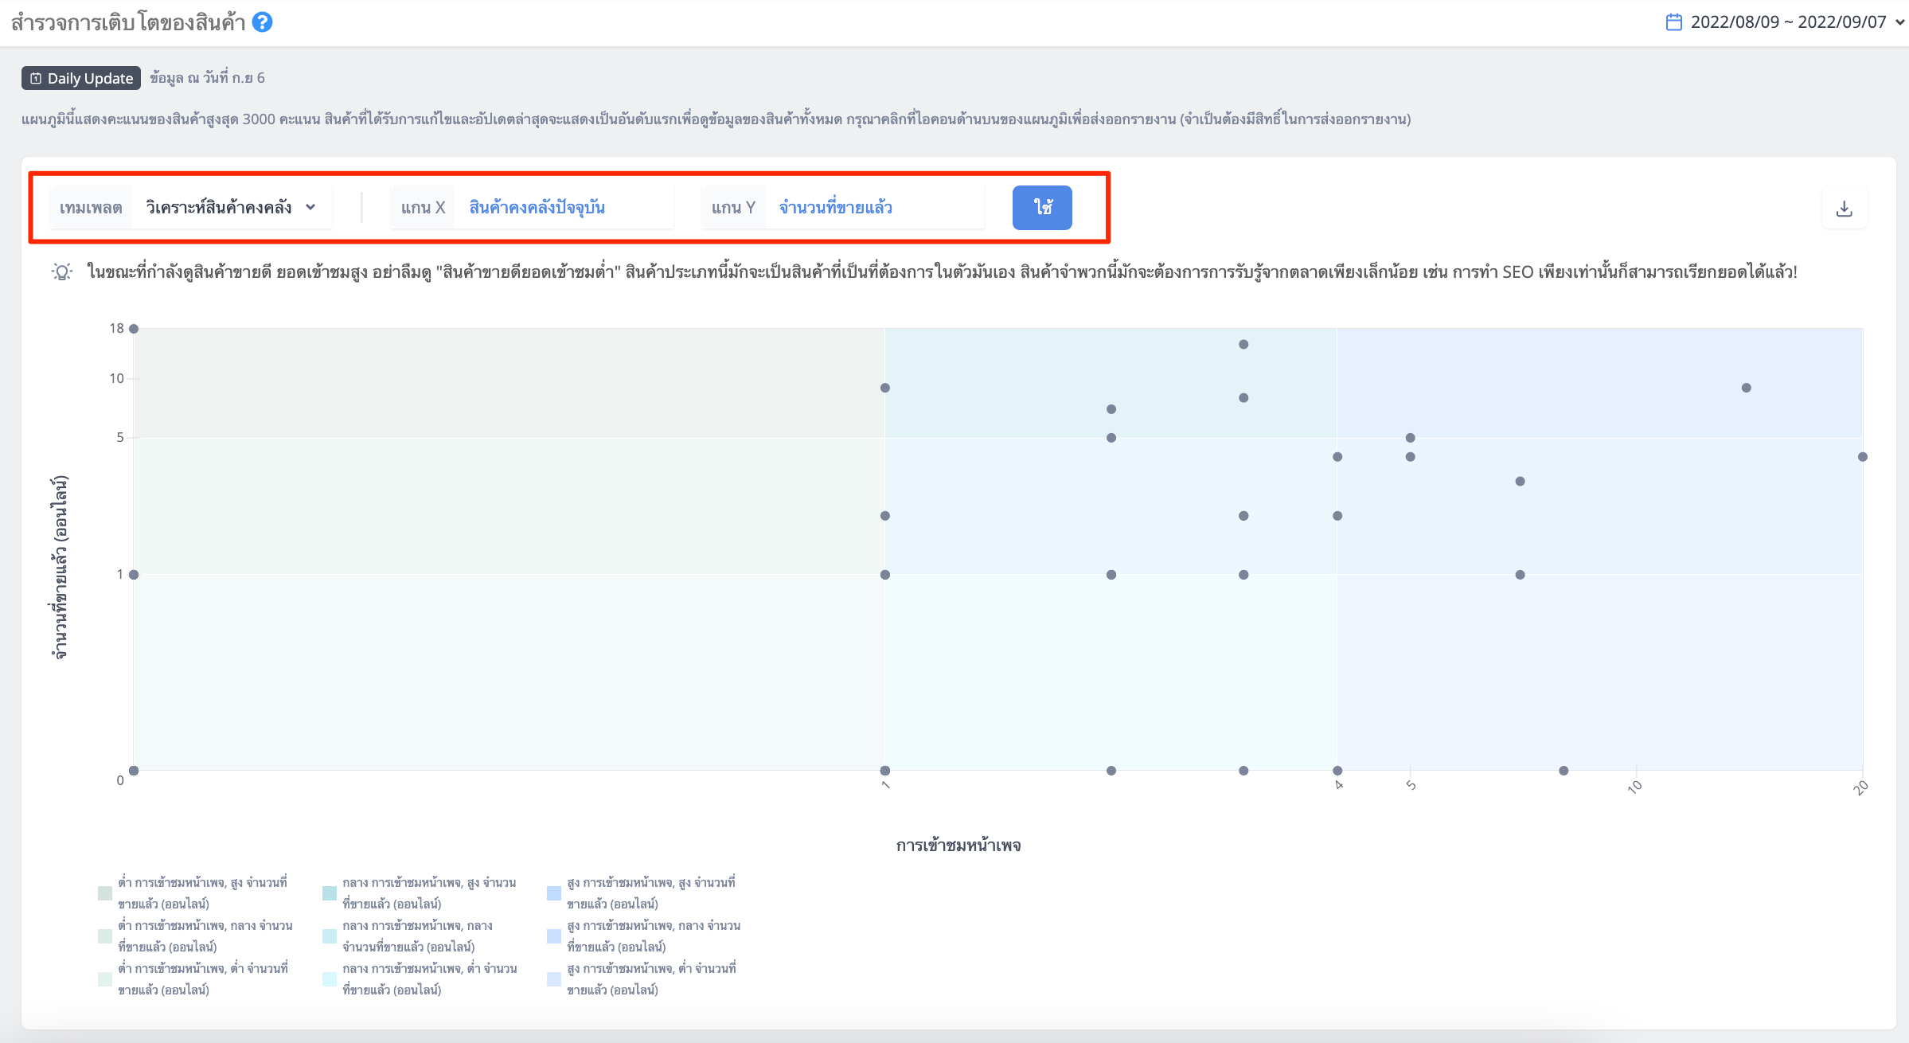Toggle legend ต่ำ การเข้าชมหน้าเพจ, สูง จำนวนที่ขายแล้ว
The height and width of the screenshot is (1043, 1909).
pos(193,893)
